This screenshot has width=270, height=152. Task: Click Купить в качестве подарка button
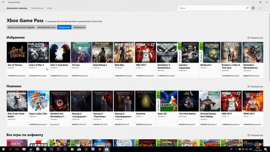click(21, 27)
